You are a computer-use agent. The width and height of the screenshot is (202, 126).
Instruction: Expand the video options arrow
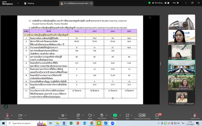coord(26,115)
